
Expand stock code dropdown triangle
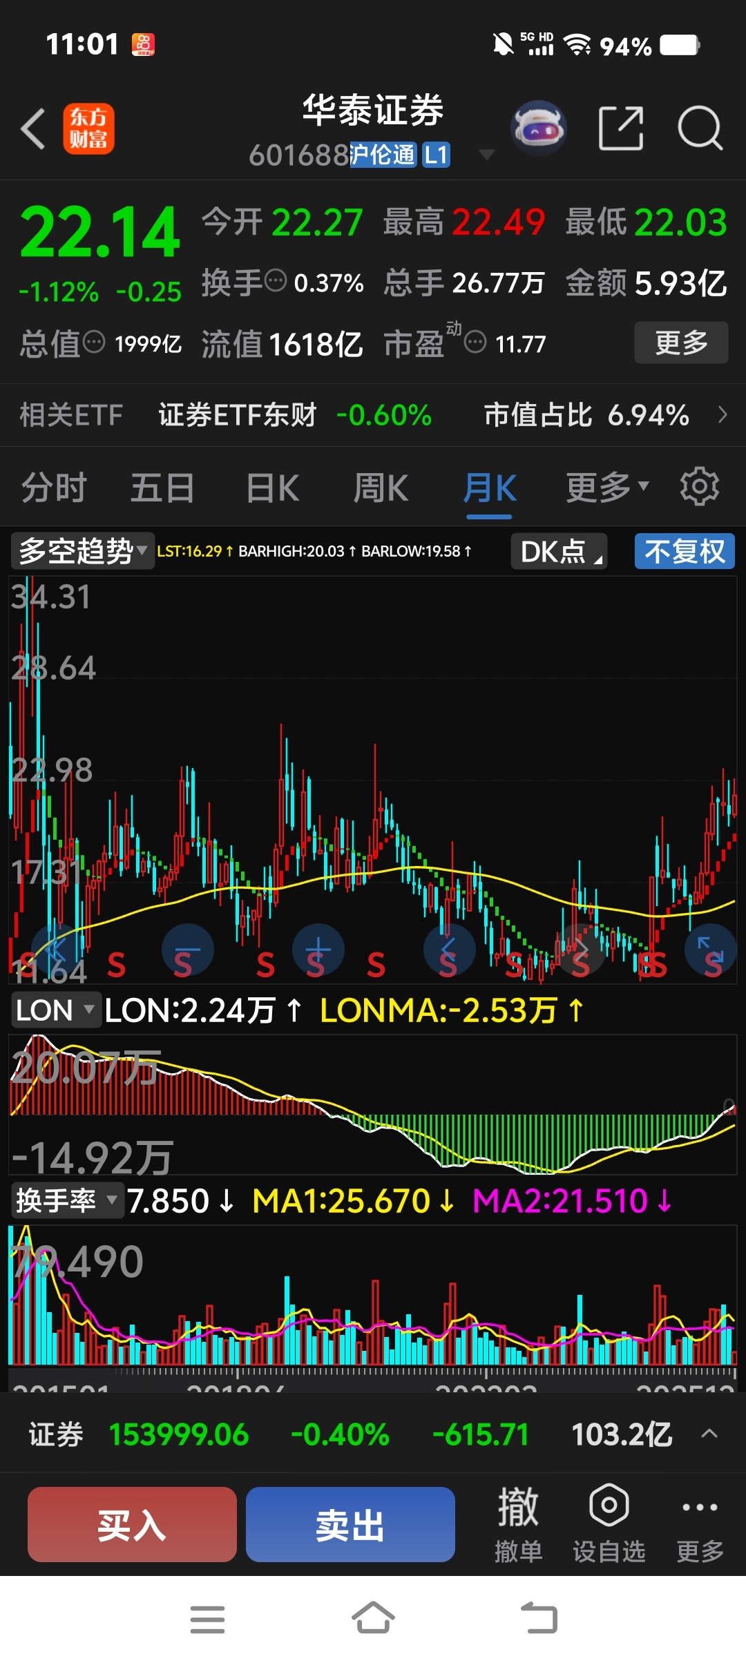486,155
